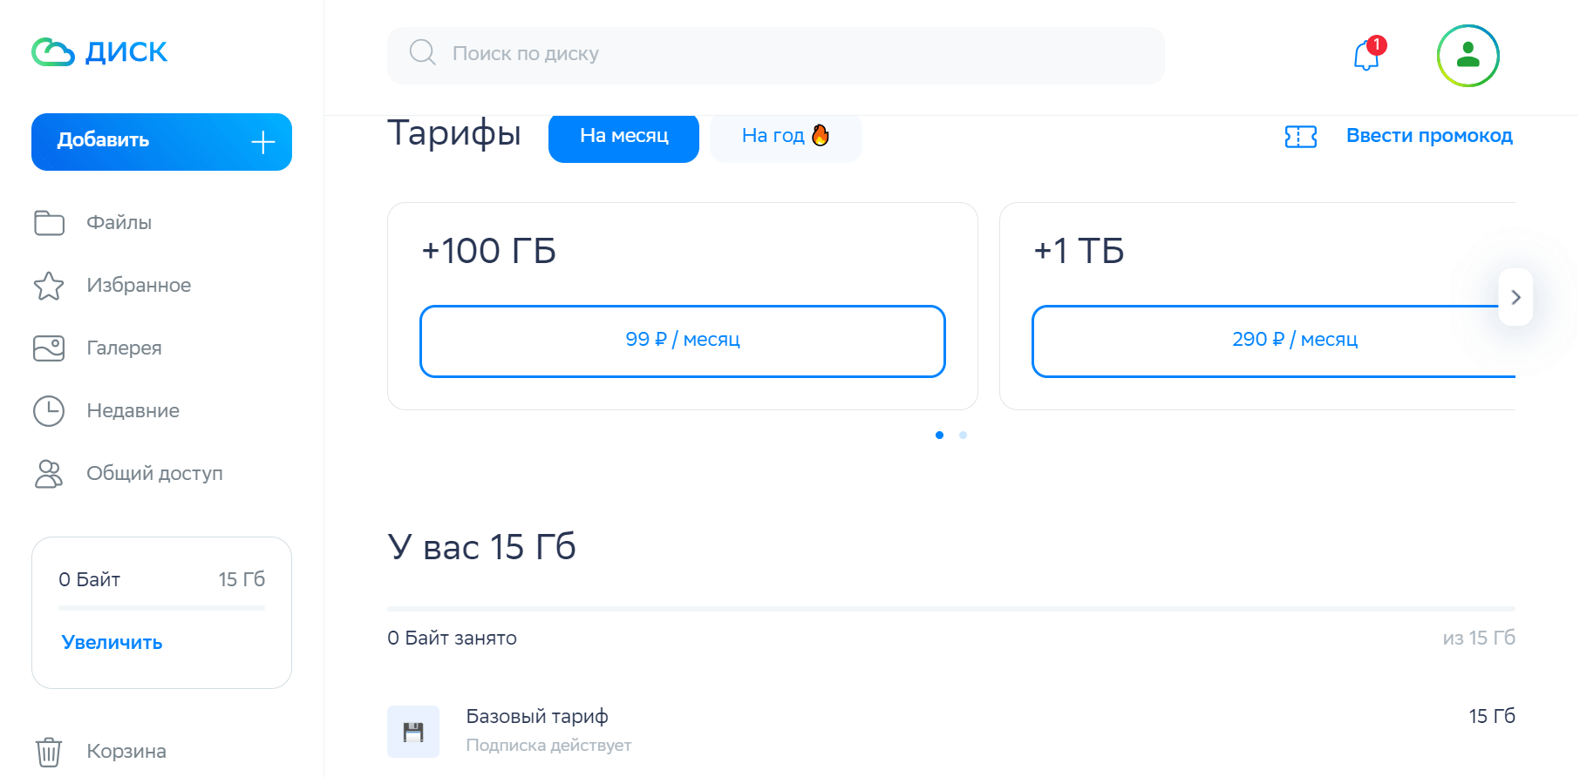The width and height of the screenshot is (1580, 777).
Task: Click the Увеличить storage link
Action: 112,643
